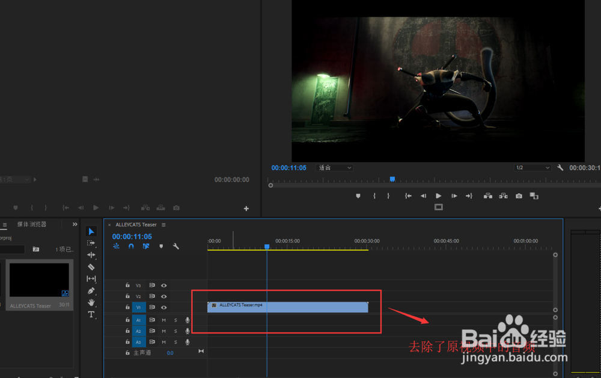Toggle lock on V1 track
This screenshot has width=601, height=378.
click(127, 307)
